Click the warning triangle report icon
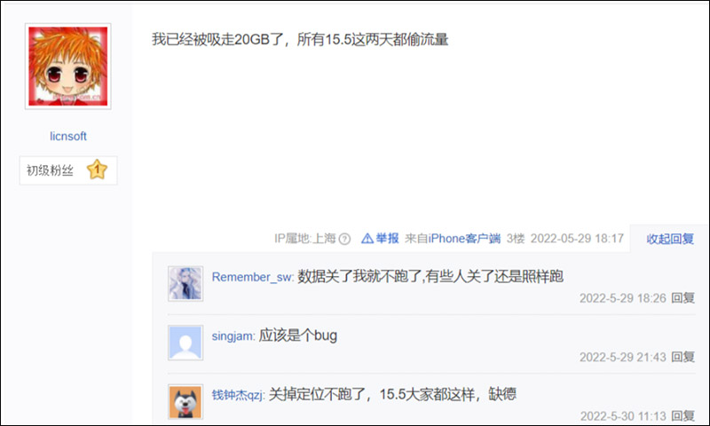710x426 pixels. tap(367, 238)
